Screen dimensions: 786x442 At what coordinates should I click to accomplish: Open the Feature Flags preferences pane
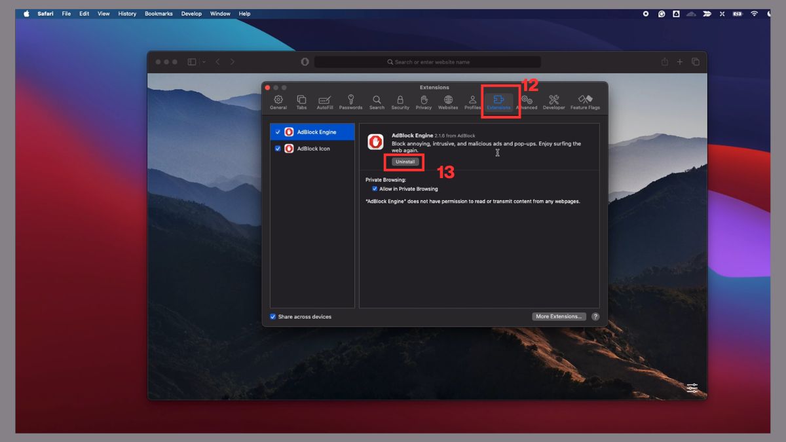[585, 102]
